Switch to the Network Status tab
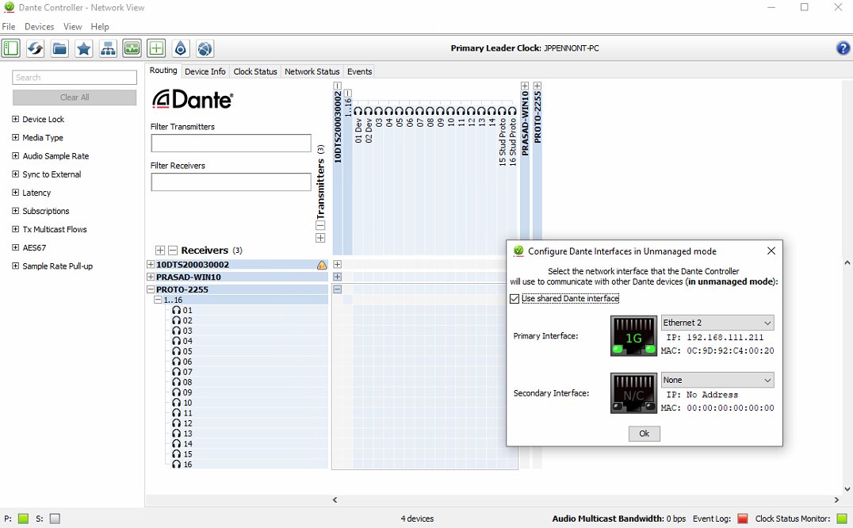853x528 pixels. click(312, 72)
